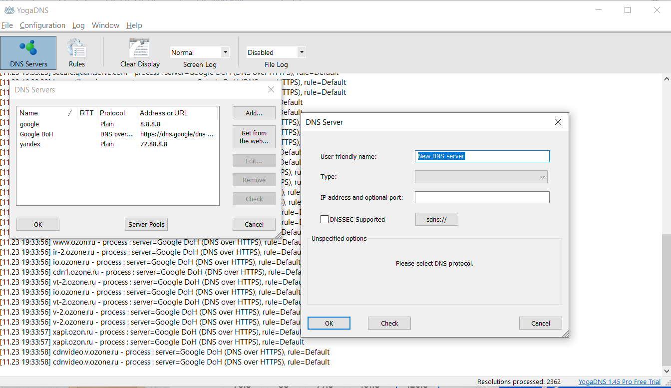
Task: Click IP address and optional port field
Action: 482,197
